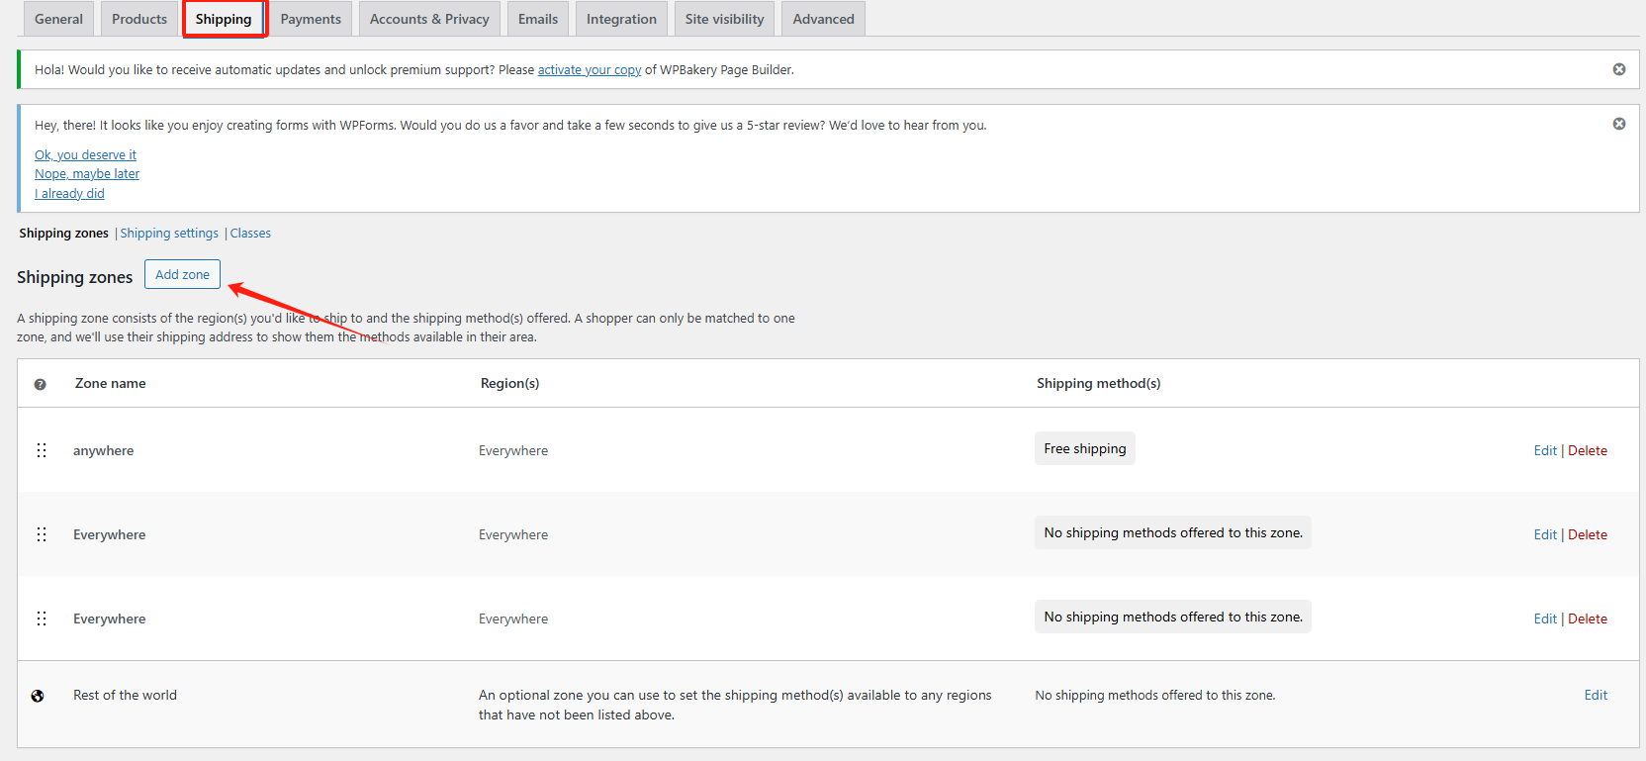This screenshot has width=1646, height=761.
Task: Click Everywhere region in anywhere row
Action: click(x=513, y=450)
